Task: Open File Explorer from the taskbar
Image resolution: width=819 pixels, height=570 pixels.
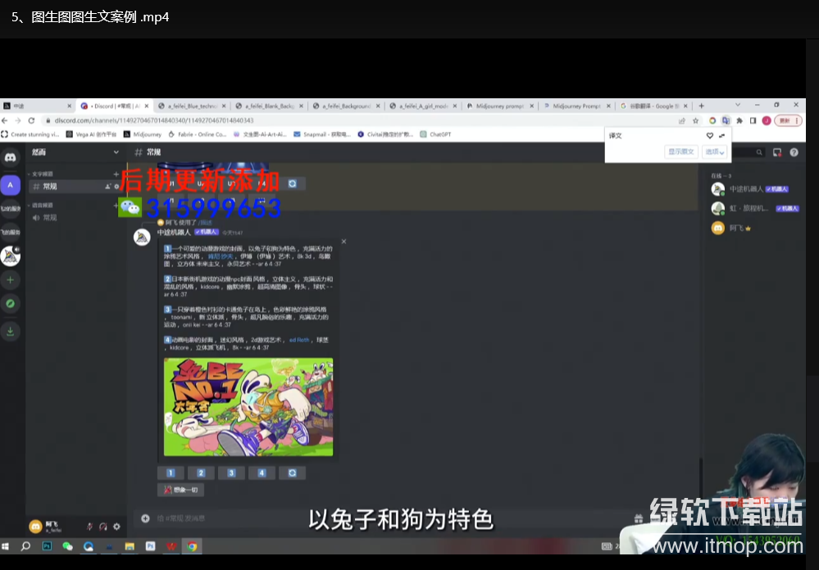Action: click(130, 546)
